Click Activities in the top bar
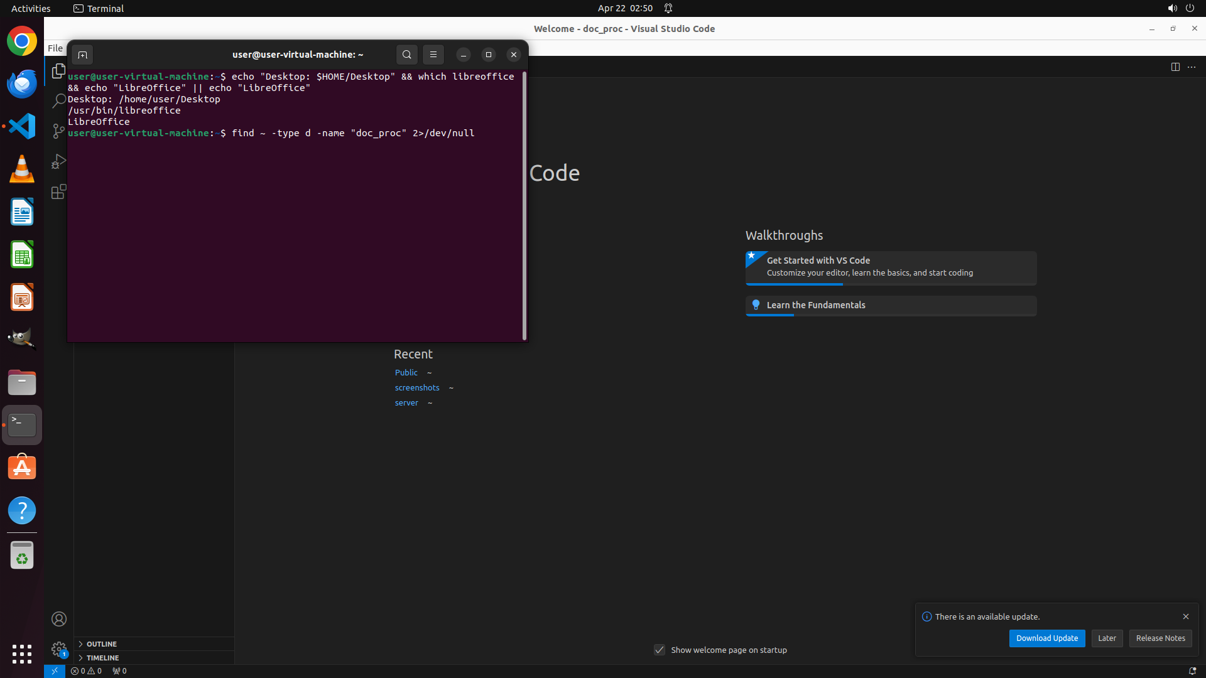The image size is (1206, 678). (31, 8)
